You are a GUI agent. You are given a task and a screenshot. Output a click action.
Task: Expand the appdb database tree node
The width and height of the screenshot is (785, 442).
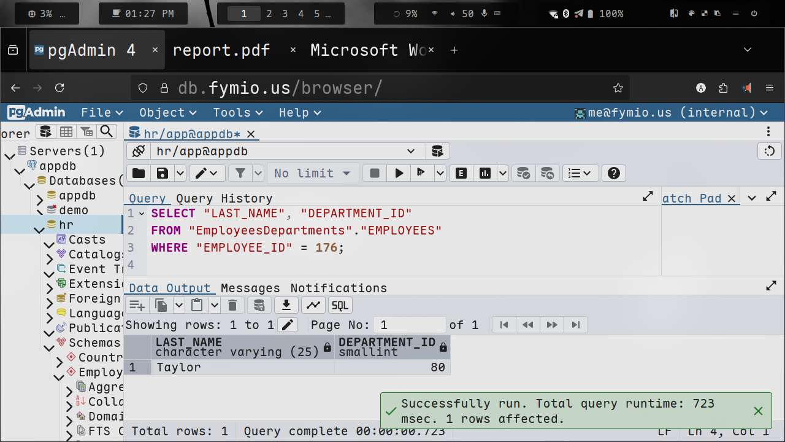coord(39,197)
